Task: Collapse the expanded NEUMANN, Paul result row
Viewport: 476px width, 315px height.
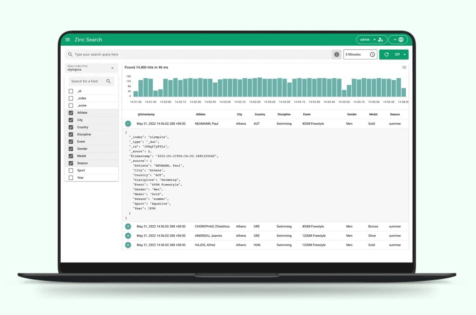Action: 128,123
